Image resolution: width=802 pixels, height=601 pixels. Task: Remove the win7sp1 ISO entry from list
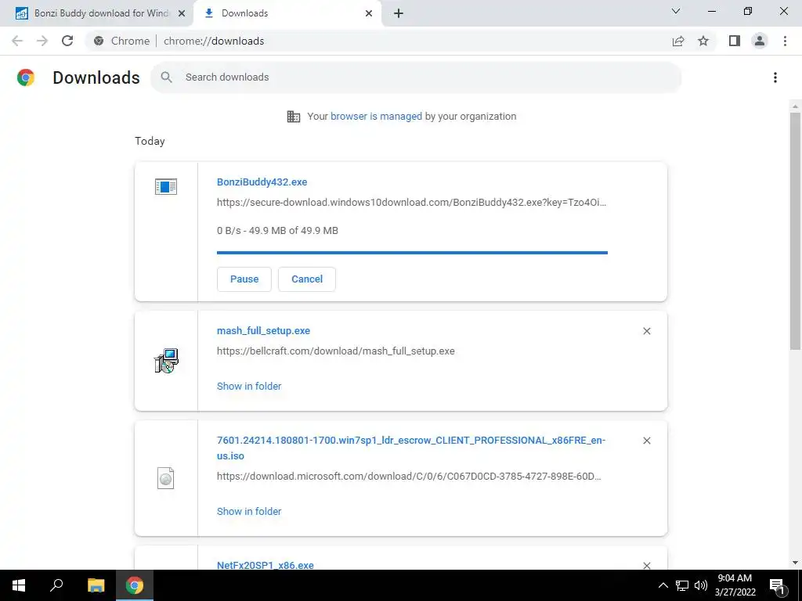(x=646, y=441)
